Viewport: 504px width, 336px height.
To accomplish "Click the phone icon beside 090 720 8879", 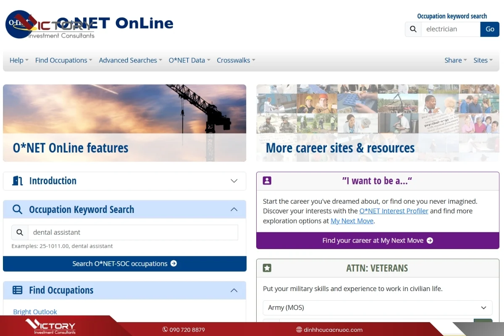I will [165, 330].
